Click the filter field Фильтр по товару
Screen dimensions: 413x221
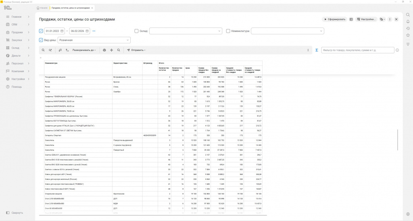pos(358,50)
